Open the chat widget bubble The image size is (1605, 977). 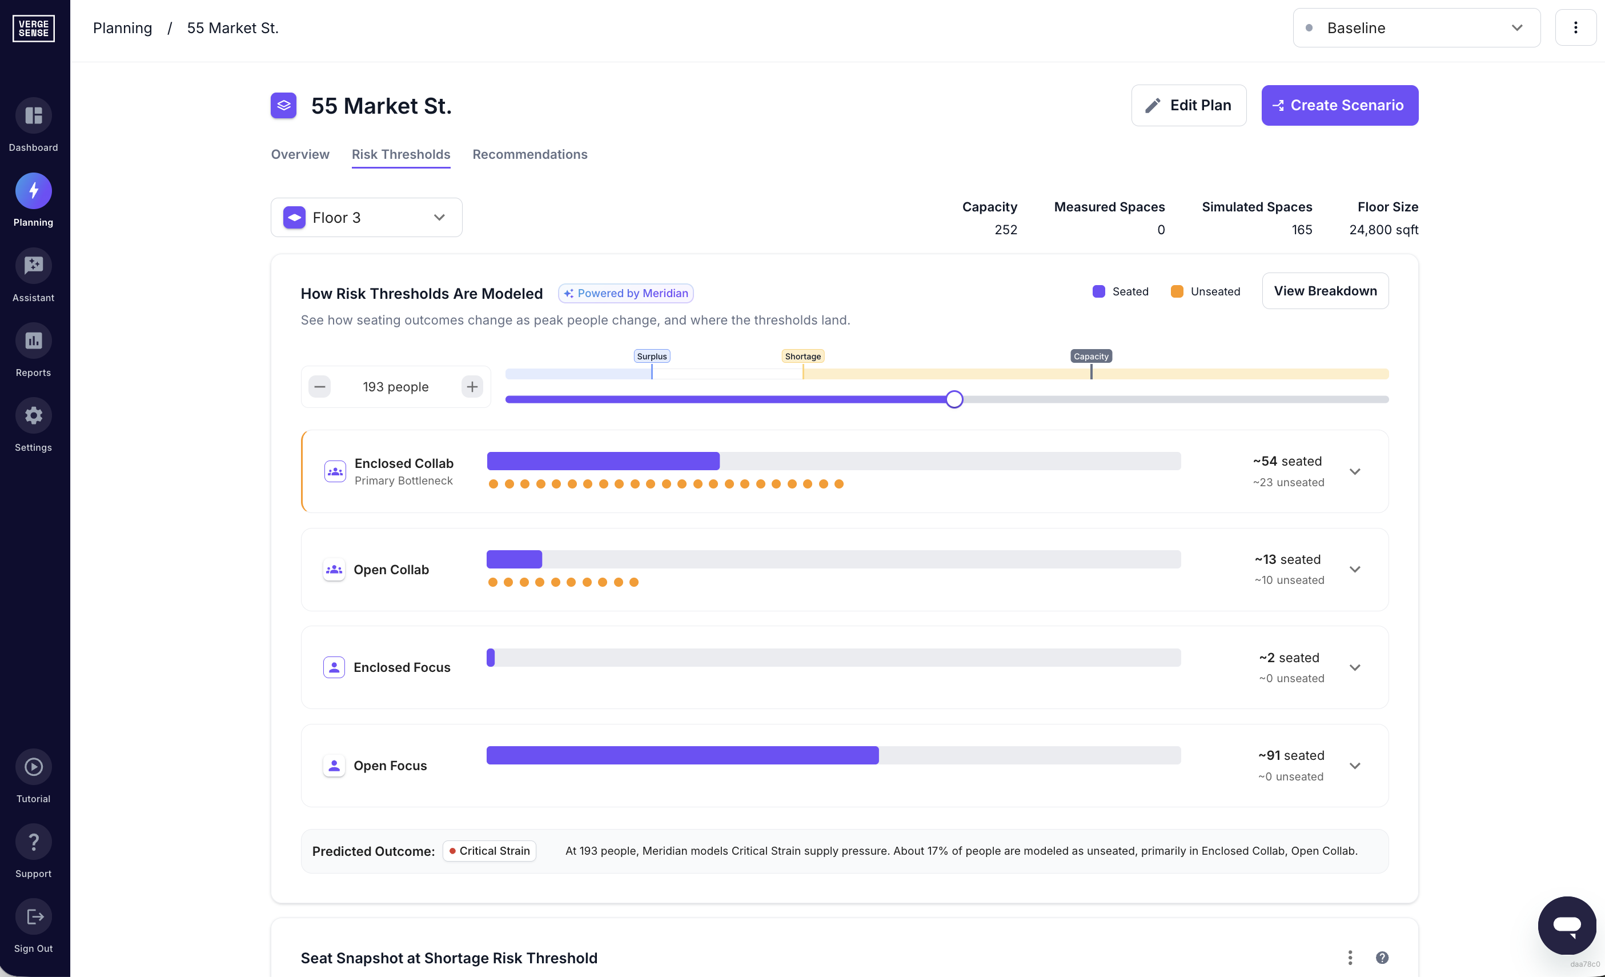click(x=1567, y=925)
